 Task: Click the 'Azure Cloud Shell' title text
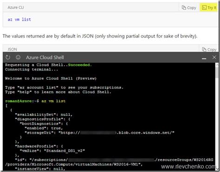pyautogui.click(x=45, y=57)
